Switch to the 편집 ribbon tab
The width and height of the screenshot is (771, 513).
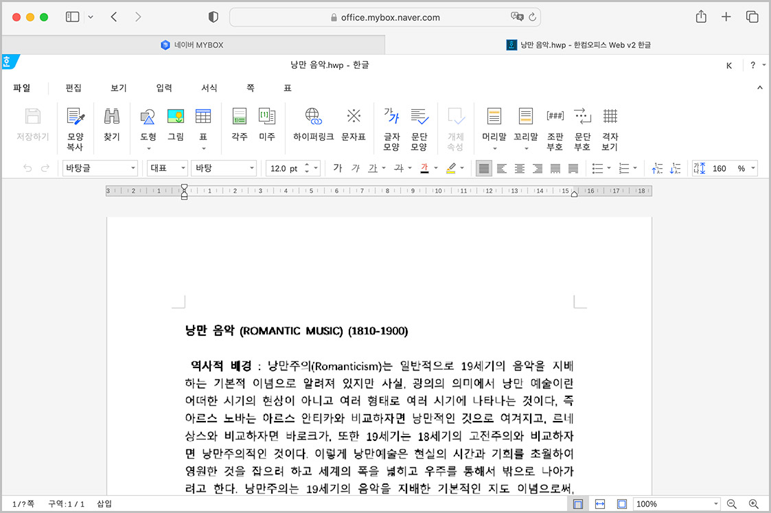[x=73, y=88]
